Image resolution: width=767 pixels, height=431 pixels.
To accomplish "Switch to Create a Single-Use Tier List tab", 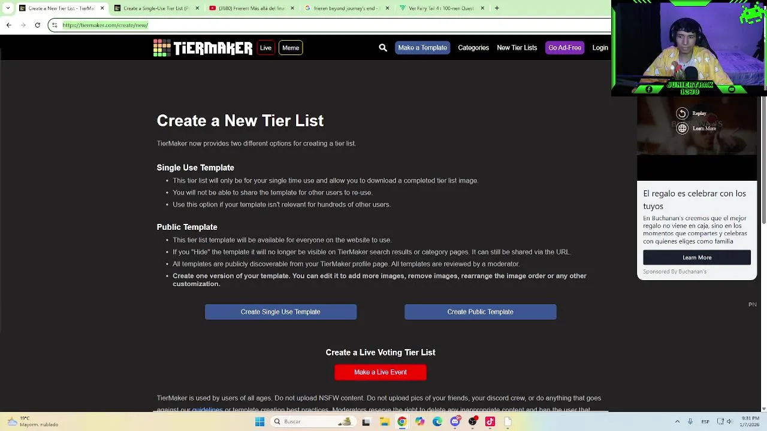I will [x=156, y=8].
